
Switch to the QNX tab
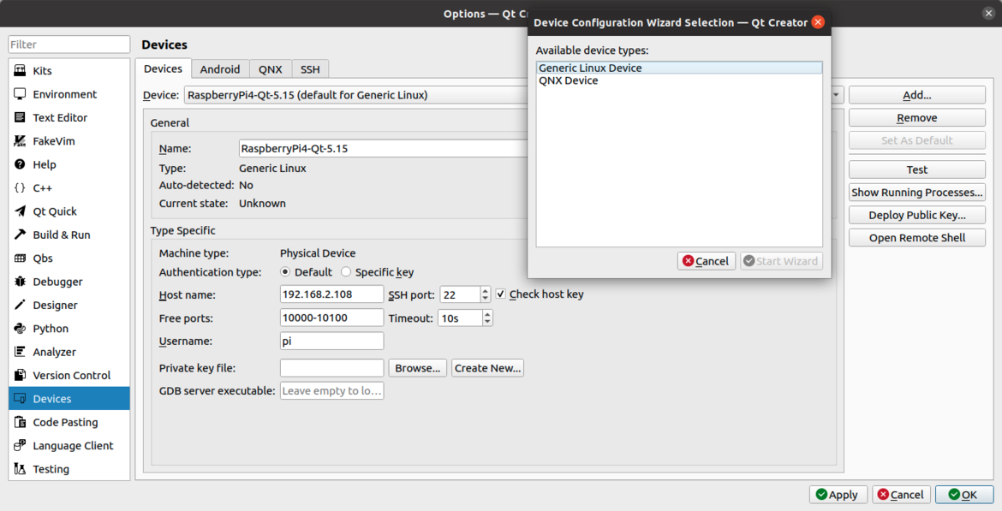click(271, 69)
